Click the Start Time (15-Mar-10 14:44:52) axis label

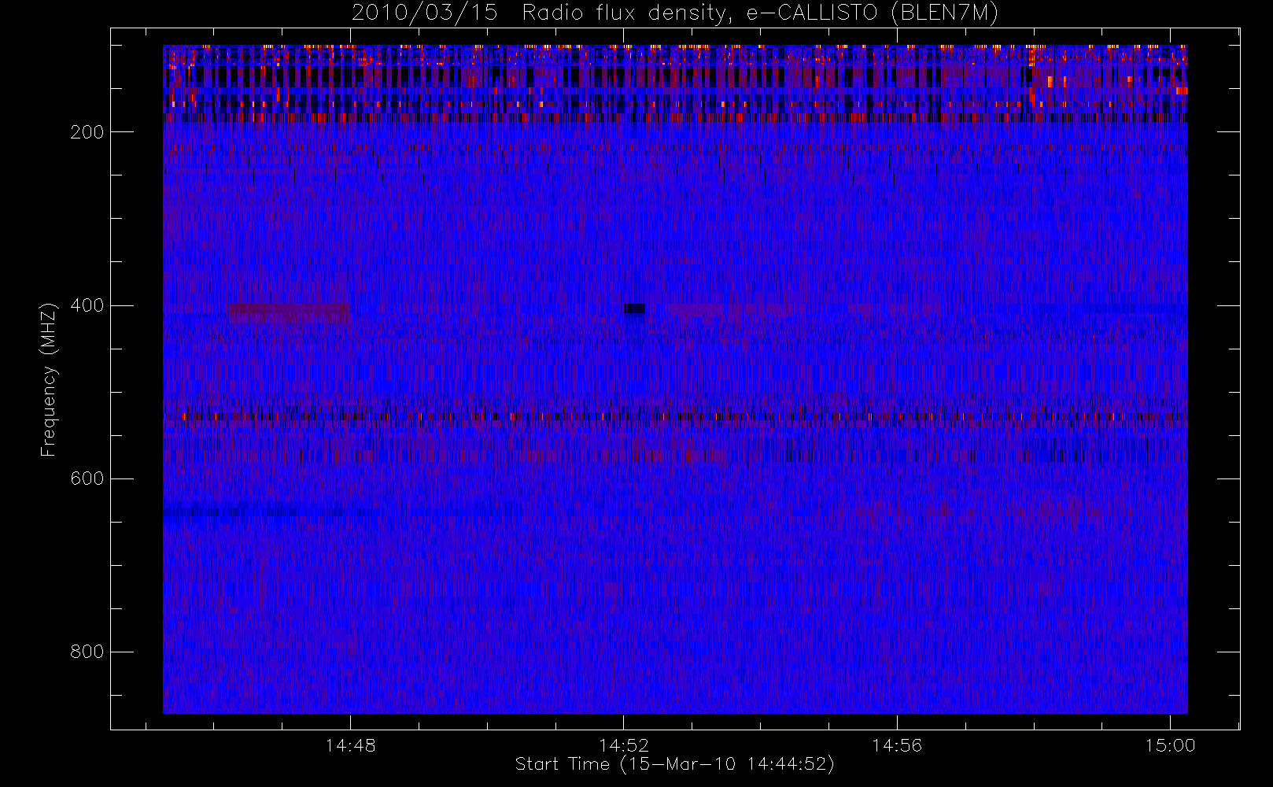pos(674,764)
